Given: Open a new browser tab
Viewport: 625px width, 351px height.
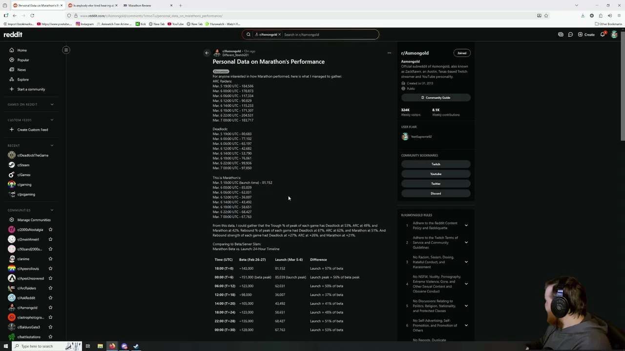Looking at the screenshot, I should point(180,5).
